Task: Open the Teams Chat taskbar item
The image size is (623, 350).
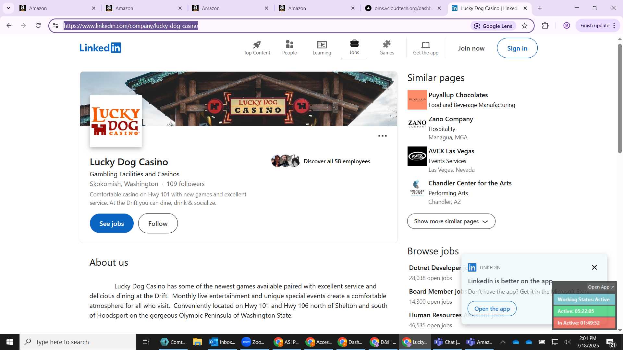Action: [447, 342]
